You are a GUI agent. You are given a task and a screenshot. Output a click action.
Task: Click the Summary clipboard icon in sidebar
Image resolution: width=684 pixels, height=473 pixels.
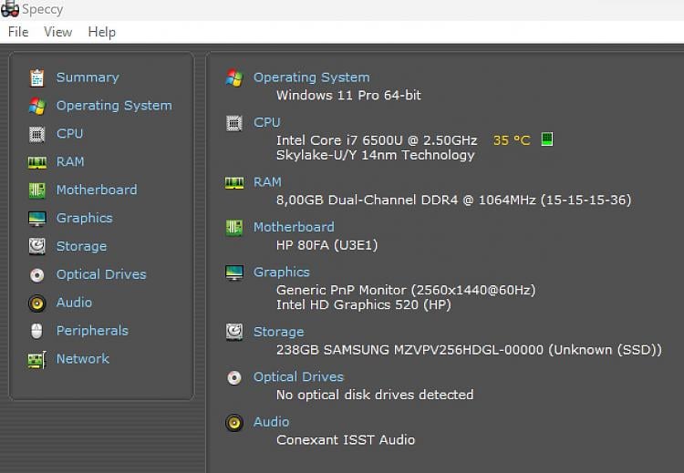[x=37, y=77]
